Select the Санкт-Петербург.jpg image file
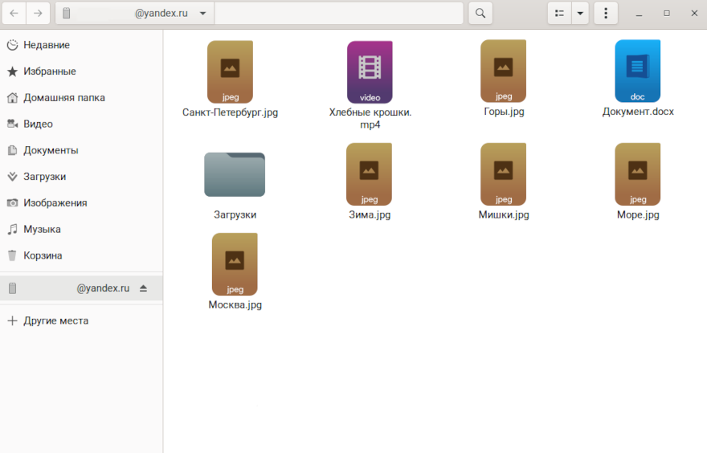Viewport: 707px width, 453px height. (230, 72)
